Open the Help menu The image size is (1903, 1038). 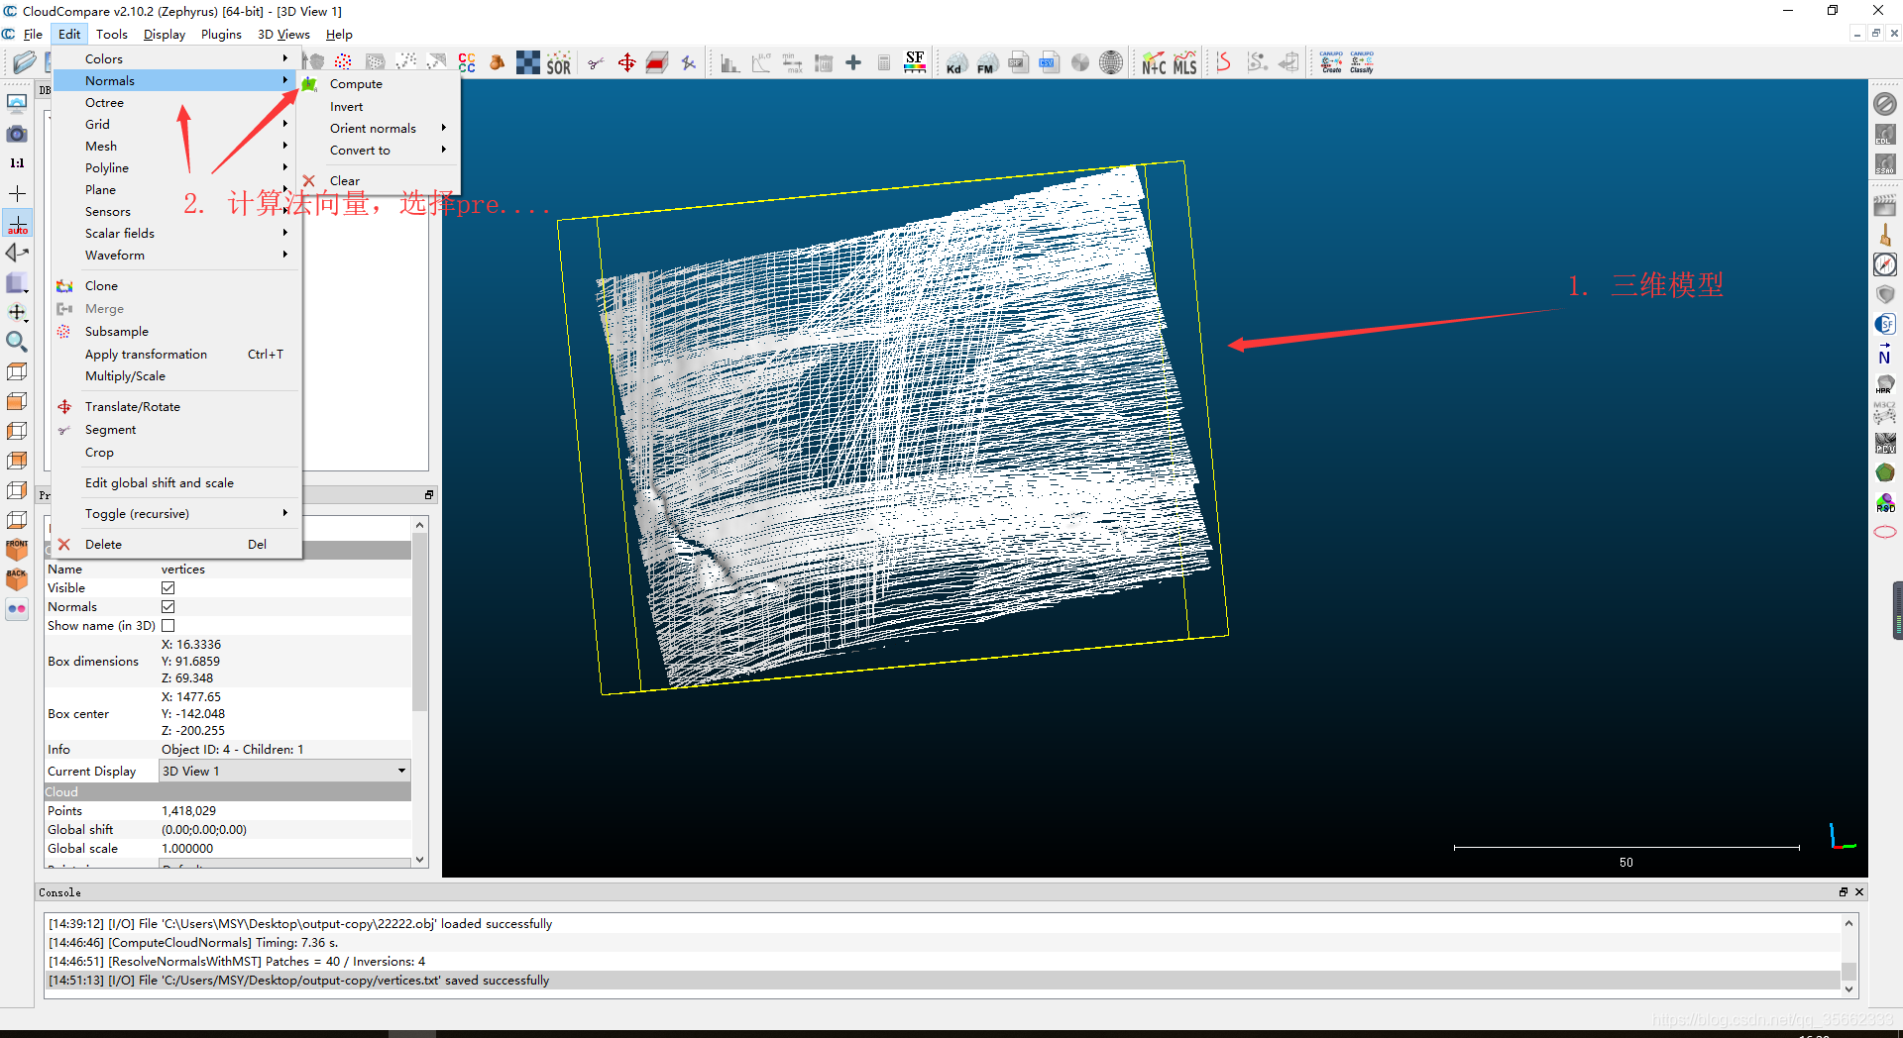tap(339, 35)
